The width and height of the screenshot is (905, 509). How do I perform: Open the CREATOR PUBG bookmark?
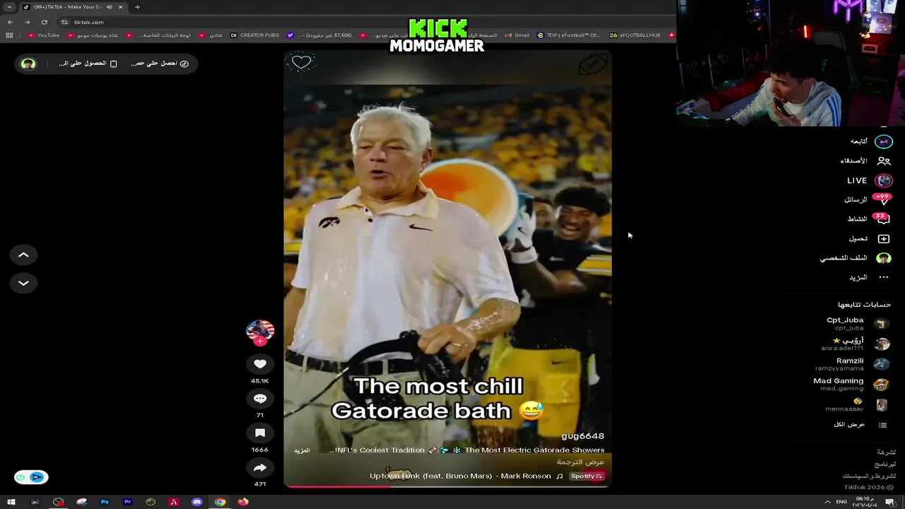coord(255,35)
